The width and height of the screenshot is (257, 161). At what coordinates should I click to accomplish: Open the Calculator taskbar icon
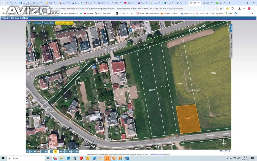(75, 158)
